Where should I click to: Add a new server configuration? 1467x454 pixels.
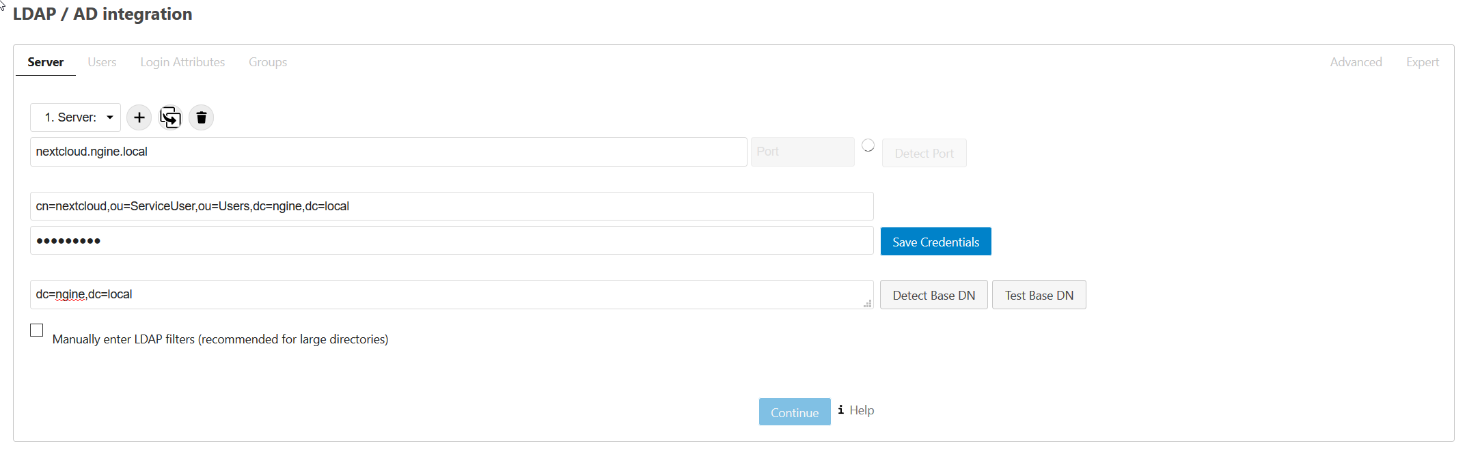click(139, 117)
